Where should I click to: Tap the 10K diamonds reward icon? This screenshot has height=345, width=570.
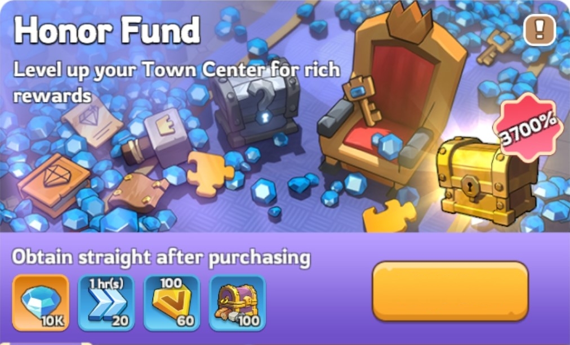[x=41, y=303]
